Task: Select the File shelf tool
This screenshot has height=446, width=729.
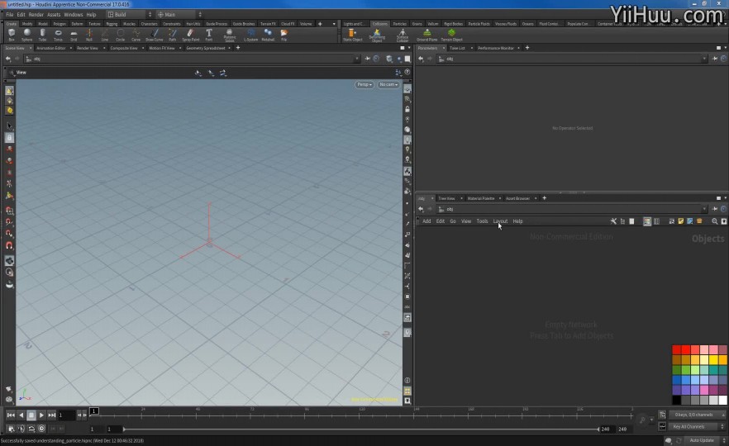Action: 284,35
